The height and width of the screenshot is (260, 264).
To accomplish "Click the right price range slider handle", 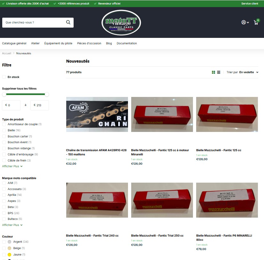I will (x=47, y=94).
